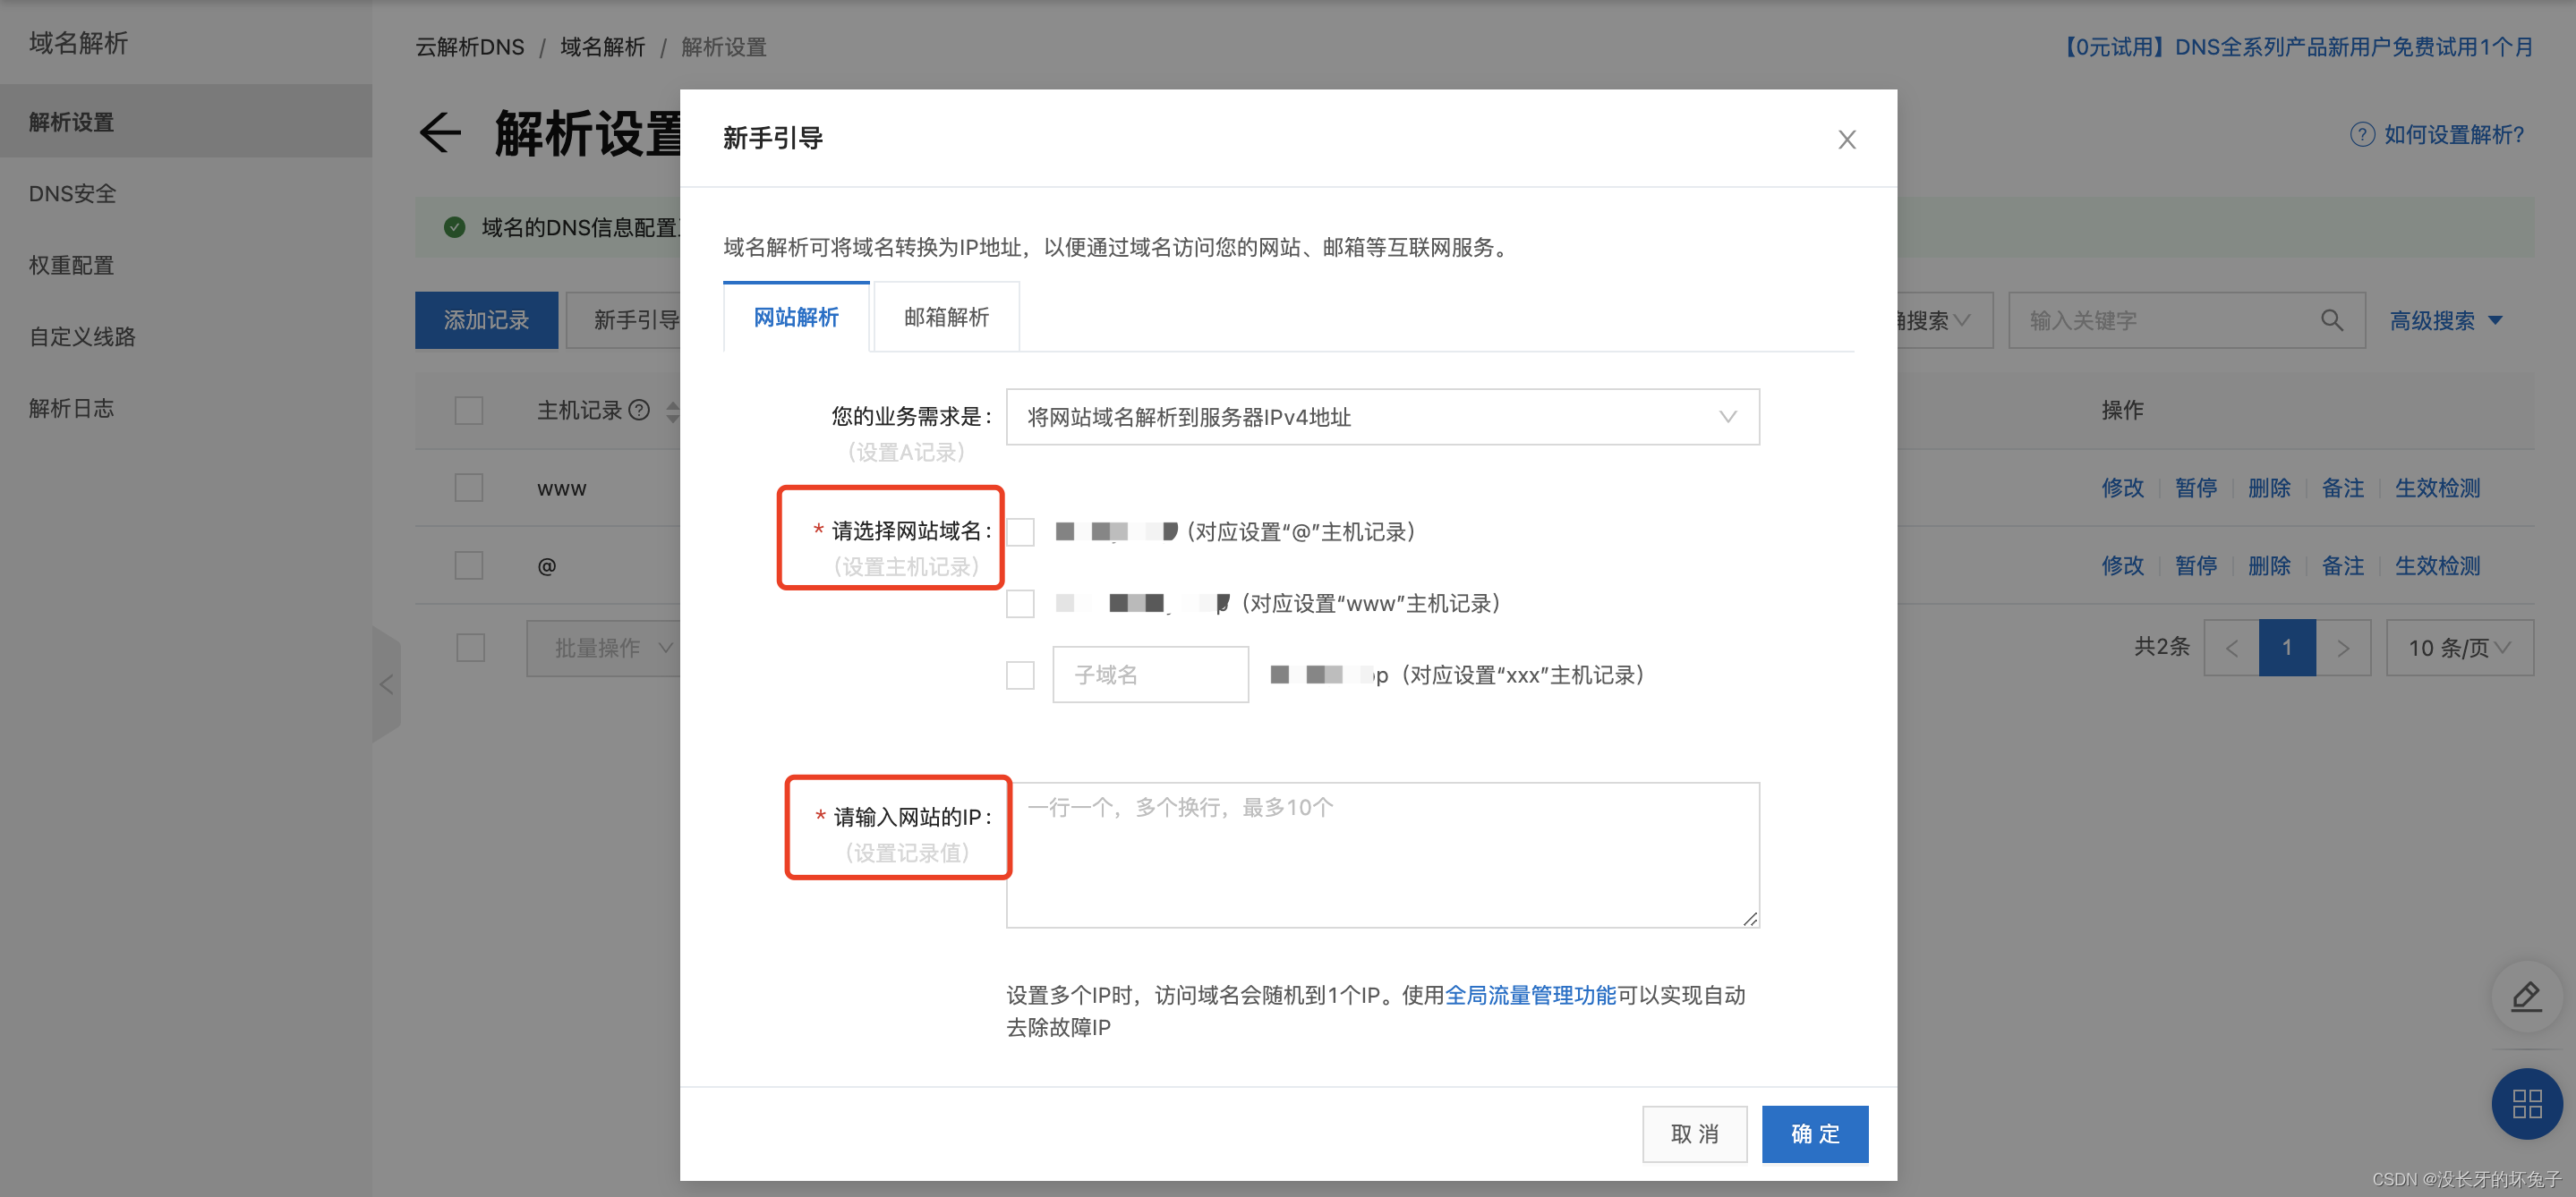Open the search type dropdown left of keyword box
2576x1197 pixels.
point(1944,319)
